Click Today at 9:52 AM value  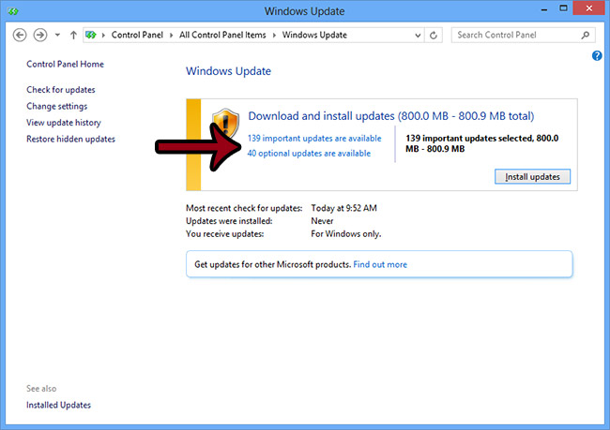343,208
